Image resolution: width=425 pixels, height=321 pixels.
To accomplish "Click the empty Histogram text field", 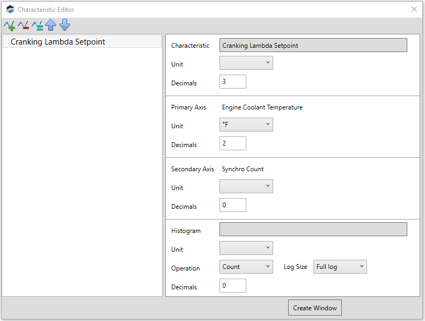I will 313,230.
